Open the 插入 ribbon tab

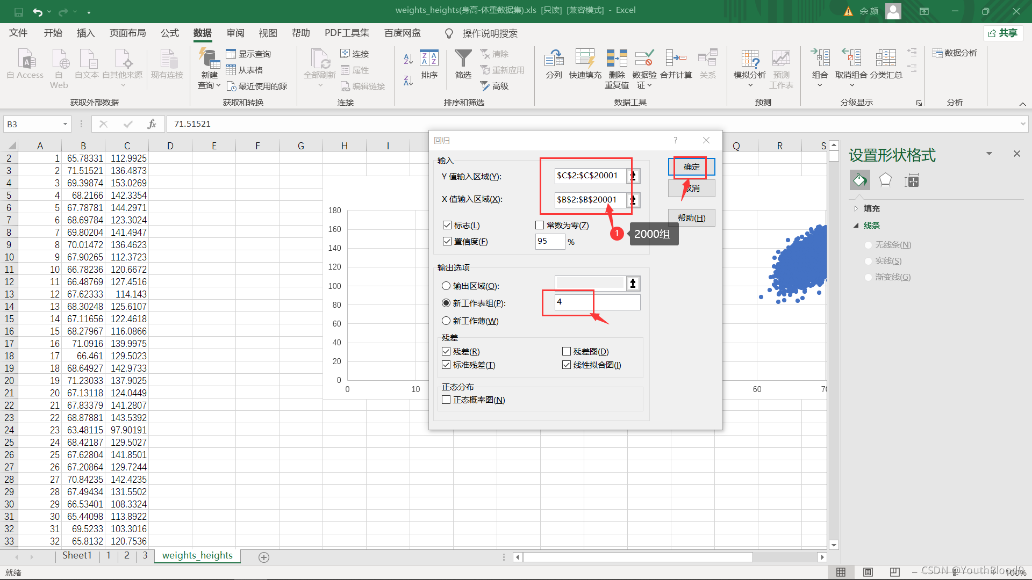pyautogui.click(x=85, y=33)
